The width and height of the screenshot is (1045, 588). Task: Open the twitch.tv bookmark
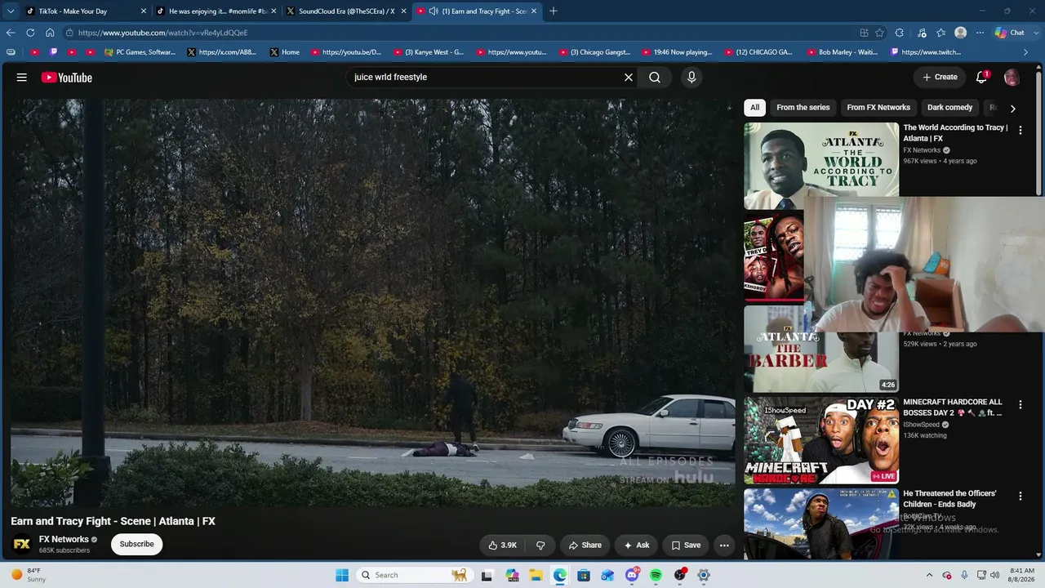click(x=925, y=52)
